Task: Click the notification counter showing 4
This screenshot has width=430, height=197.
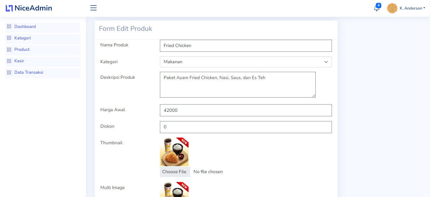Action: click(378, 5)
